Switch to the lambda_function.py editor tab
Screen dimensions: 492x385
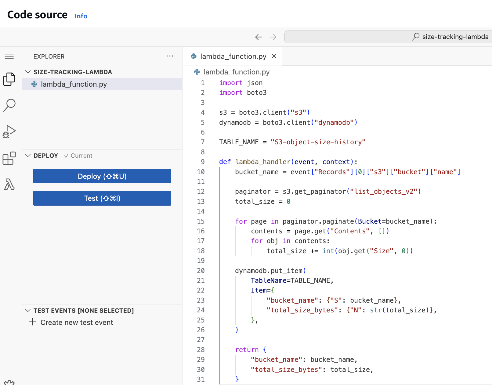coord(233,56)
